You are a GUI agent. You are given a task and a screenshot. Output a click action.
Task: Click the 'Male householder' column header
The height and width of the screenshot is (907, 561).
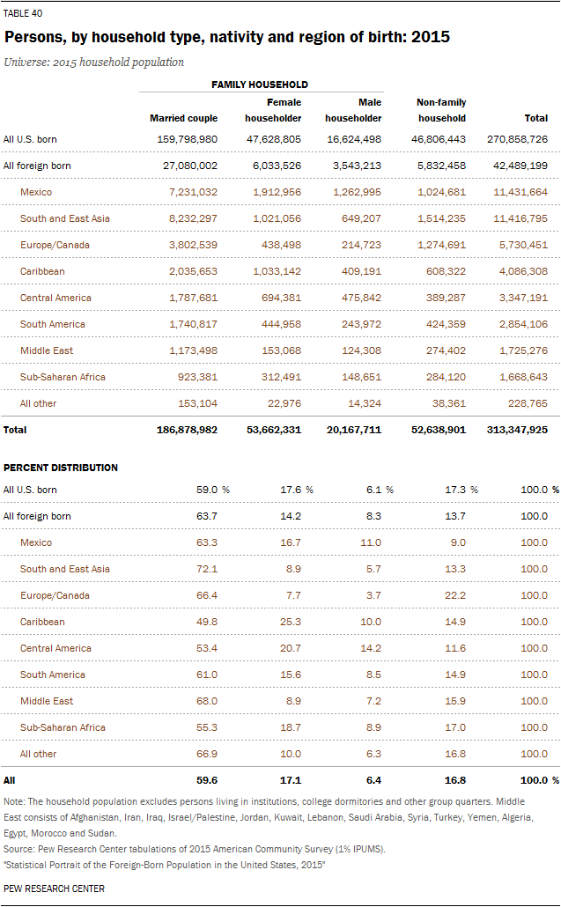pyautogui.click(x=353, y=110)
